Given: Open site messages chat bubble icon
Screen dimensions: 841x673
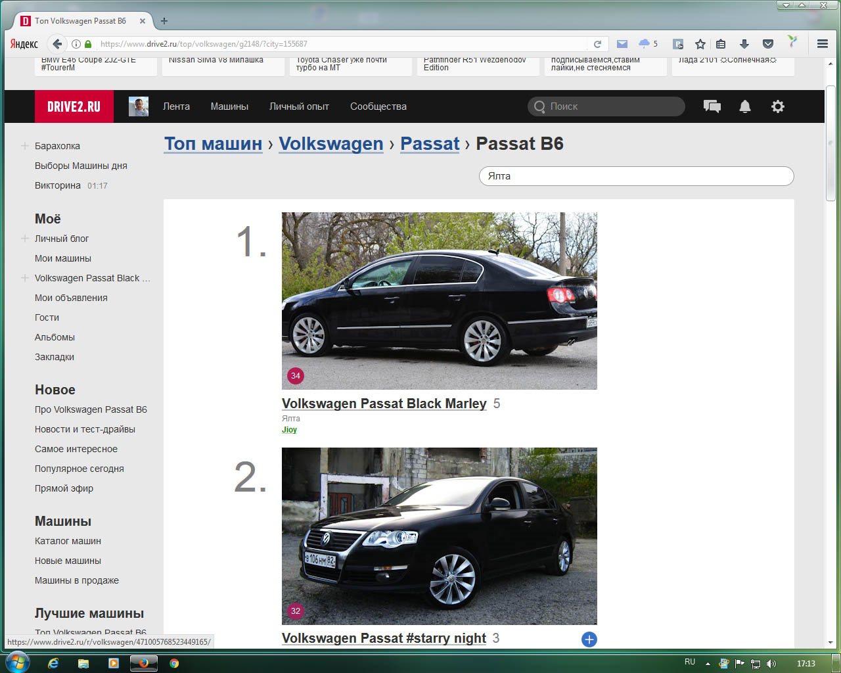Looking at the screenshot, I should pyautogui.click(x=712, y=106).
